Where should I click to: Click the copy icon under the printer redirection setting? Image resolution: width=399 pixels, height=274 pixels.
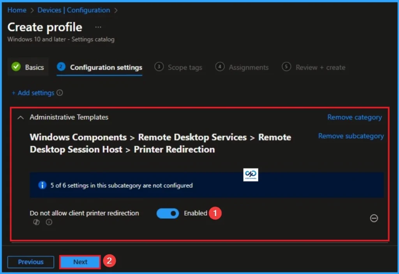click(x=36, y=222)
